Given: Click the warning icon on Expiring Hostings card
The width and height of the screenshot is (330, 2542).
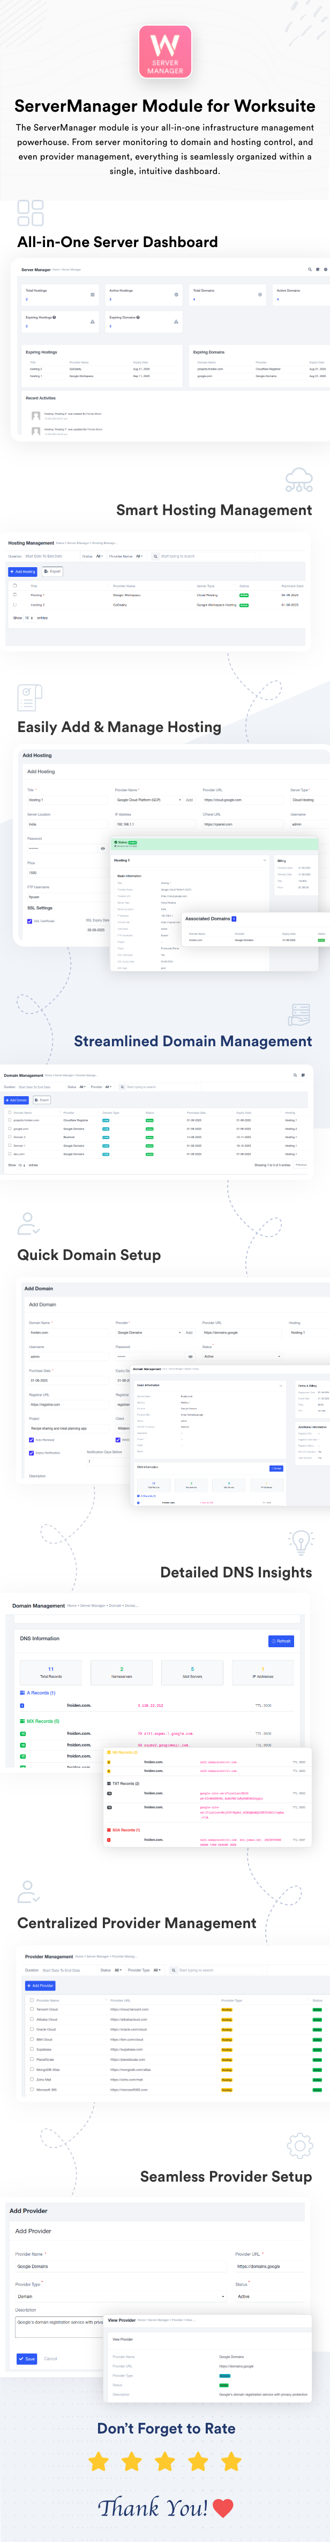Looking at the screenshot, I should tap(93, 322).
